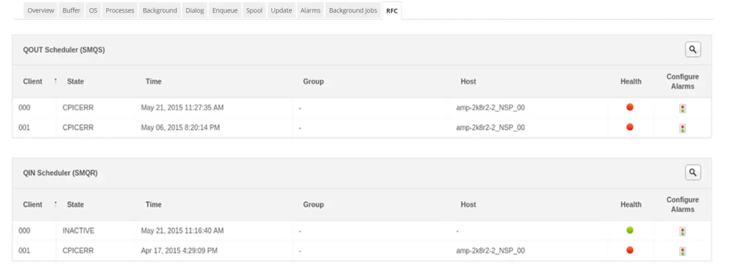This screenshot has width=729, height=270.
Task: Configure alarms for QOUT client 001
Action: (682, 128)
